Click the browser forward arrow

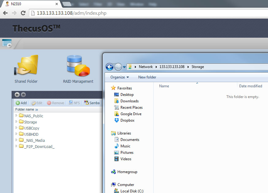tap(14, 13)
